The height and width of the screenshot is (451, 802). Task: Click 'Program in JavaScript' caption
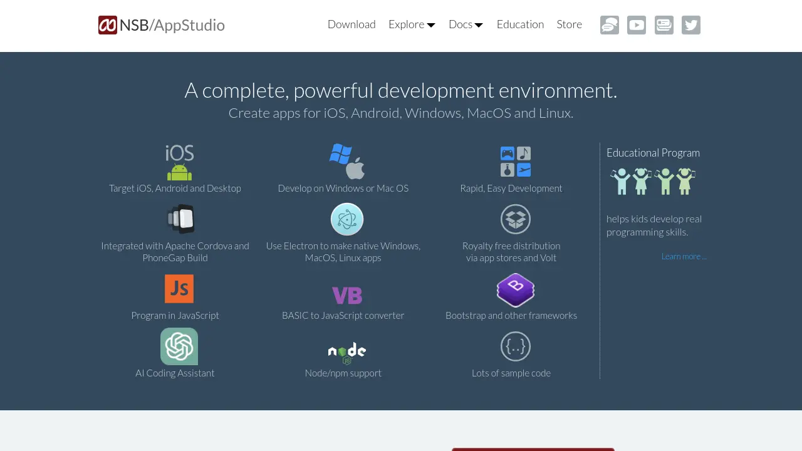(175, 316)
